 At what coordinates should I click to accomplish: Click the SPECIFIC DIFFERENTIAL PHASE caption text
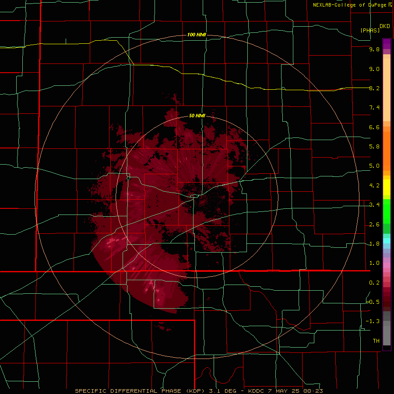pyautogui.click(x=128, y=391)
